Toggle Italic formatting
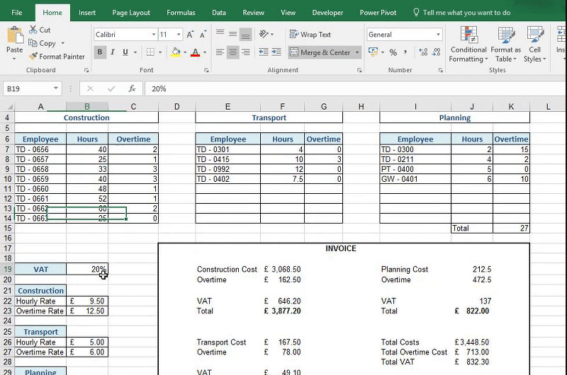567x375 pixels. [113, 52]
